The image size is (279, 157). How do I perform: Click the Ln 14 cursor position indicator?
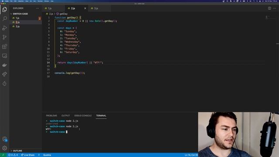coord(191,155)
